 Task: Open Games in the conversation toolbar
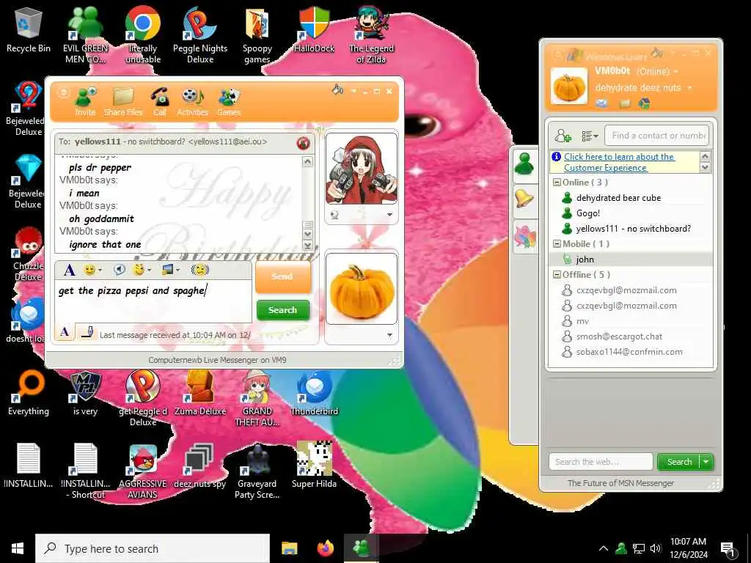click(x=229, y=101)
